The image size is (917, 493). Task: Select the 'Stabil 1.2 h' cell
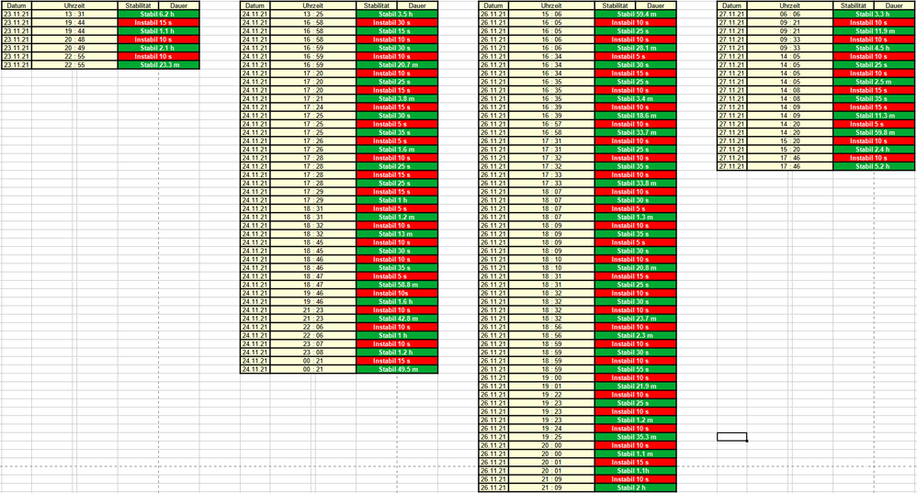pos(397,353)
